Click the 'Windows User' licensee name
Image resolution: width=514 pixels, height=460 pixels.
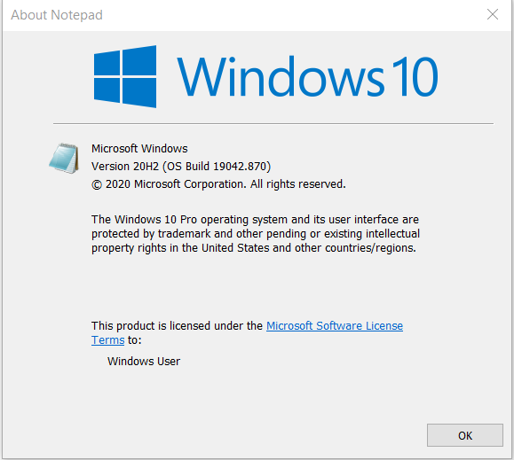click(144, 362)
